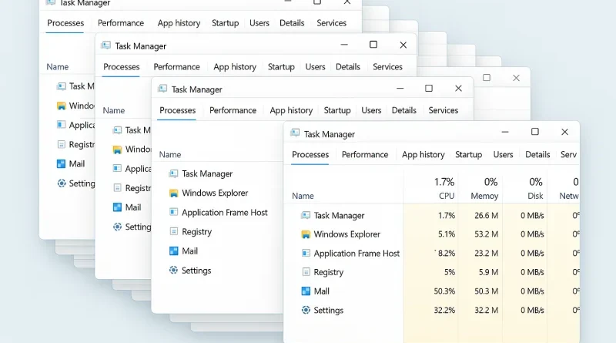Click CPU value 8.2% for Application Frame Host
The height and width of the screenshot is (343, 616).
click(447, 254)
